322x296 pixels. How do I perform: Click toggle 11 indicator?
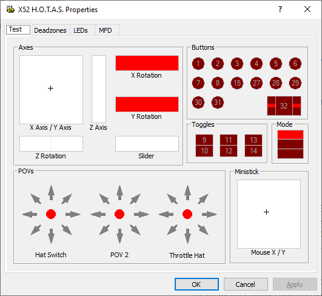pyautogui.click(x=229, y=140)
